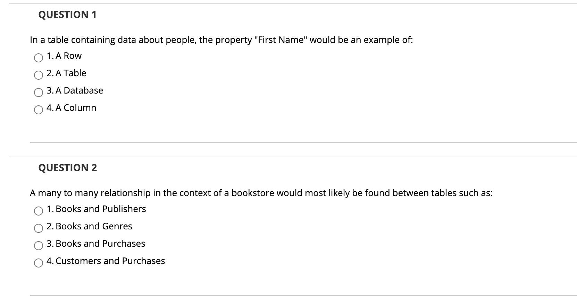The height and width of the screenshot is (307, 577).
Task: Click the "QUESTION 2" heading
Action: click(x=68, y=168)
